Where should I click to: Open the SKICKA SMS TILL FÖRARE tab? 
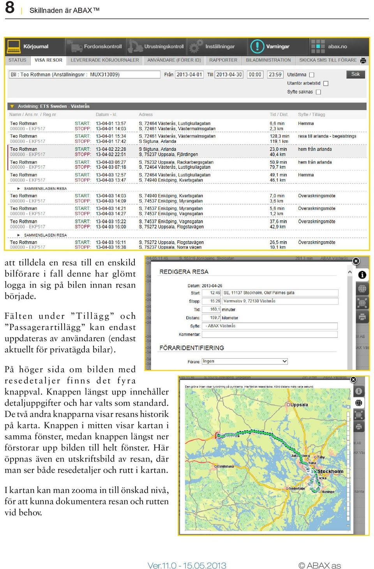[x=328, y=60]
